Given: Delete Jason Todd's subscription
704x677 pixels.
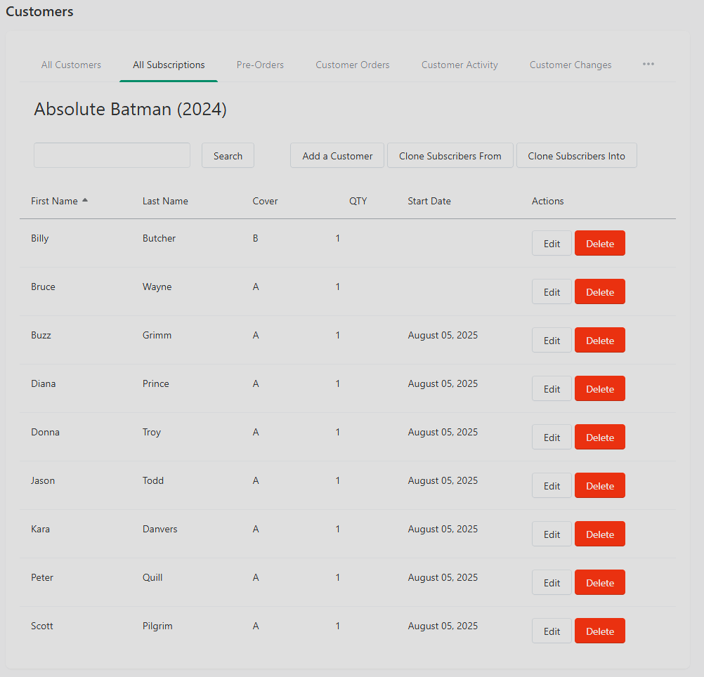Looking at the screenshot, I should 600,485.
